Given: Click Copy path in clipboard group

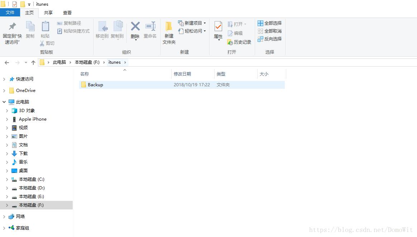Looking at the screenshot, I should (69, 23).
